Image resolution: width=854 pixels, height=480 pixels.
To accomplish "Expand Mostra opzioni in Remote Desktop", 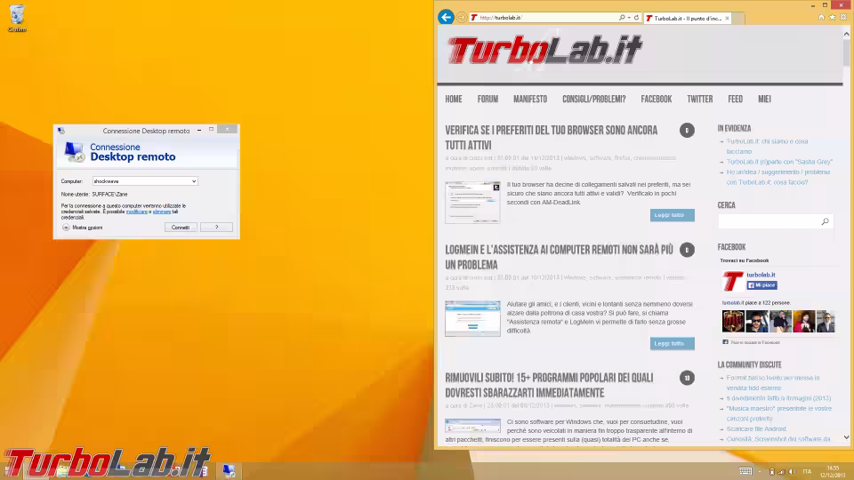I will 66,228.
